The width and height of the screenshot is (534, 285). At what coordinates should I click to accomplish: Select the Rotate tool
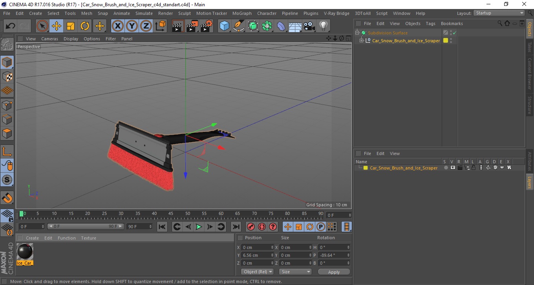(85, 26)
